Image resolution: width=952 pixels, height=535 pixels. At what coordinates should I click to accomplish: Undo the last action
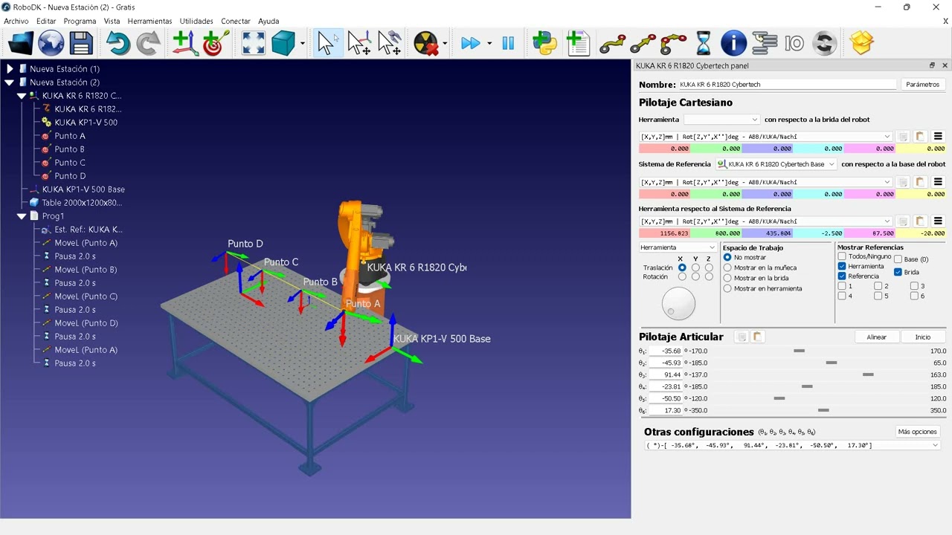pos(117,43)
